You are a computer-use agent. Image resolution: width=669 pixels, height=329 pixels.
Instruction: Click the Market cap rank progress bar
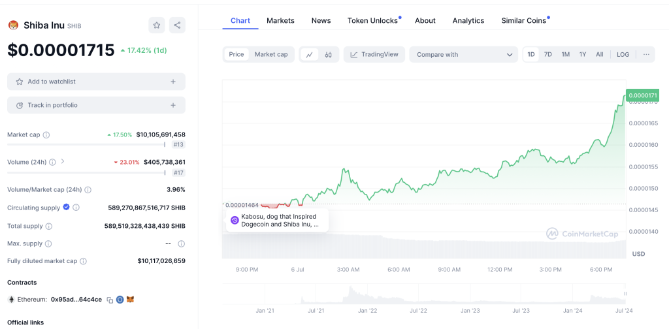coord(86,144)
